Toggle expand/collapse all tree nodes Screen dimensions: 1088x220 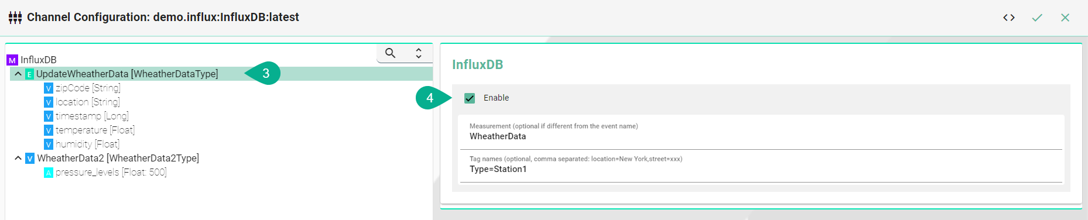pos(419,53)
